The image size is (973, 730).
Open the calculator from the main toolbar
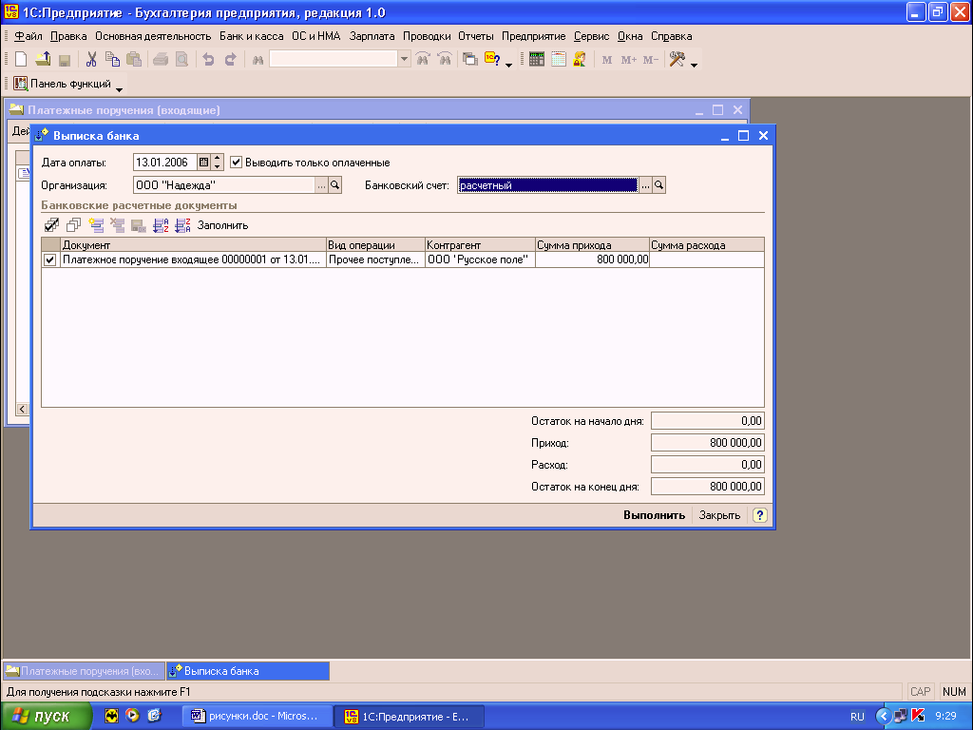click(536, 59)
